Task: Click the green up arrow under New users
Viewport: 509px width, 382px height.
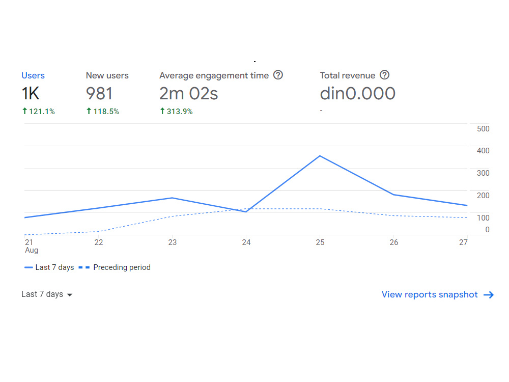Action: pyautogui.click(x=89, y=111)
